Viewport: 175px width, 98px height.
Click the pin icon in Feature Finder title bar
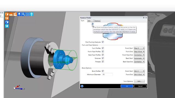coord(144,18)
